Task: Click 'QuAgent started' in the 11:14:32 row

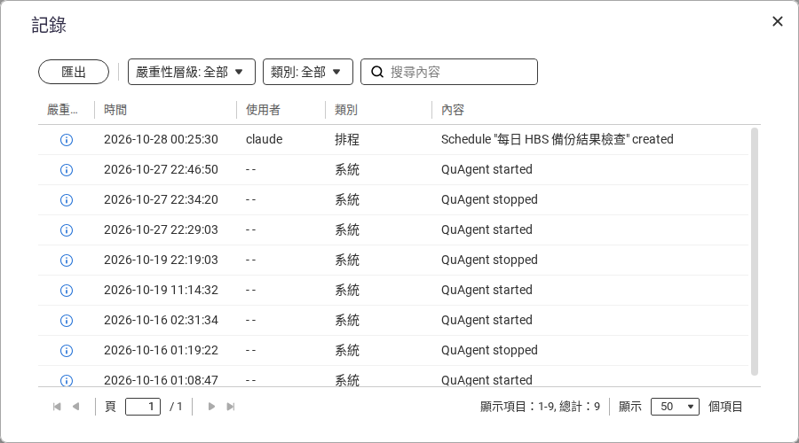Action: [x=487, y=290]
